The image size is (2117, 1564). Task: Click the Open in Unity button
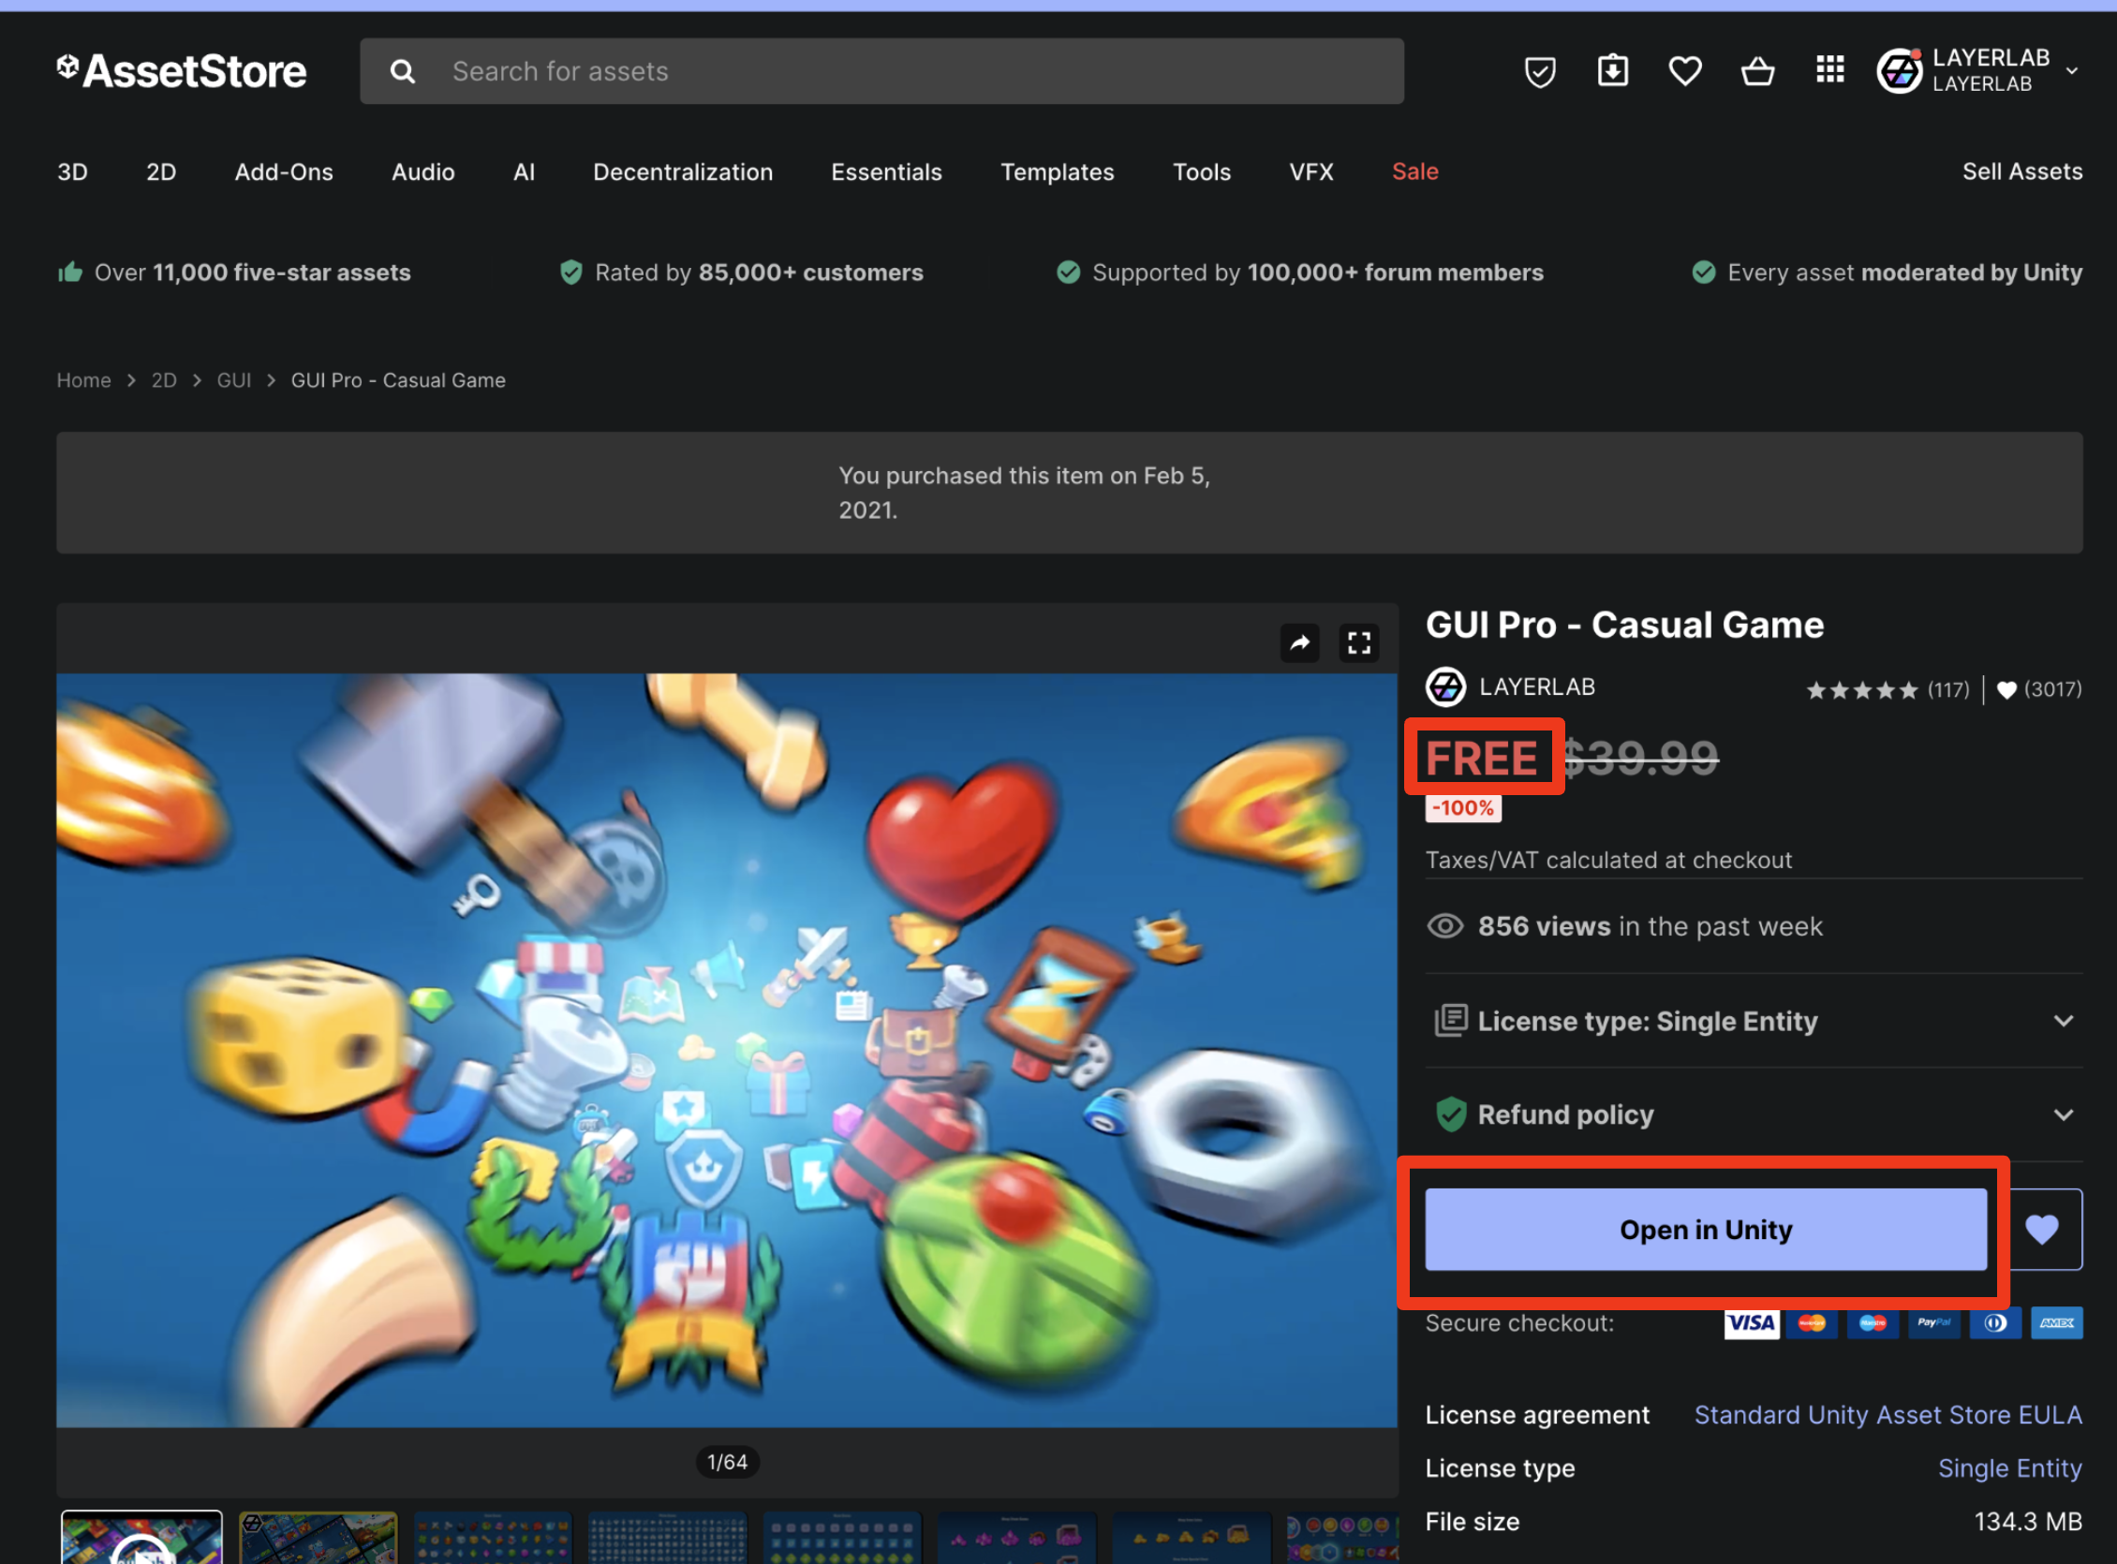click(x=1705, y=1229)
